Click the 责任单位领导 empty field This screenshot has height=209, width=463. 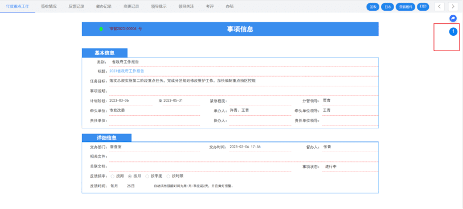(350, 121)
